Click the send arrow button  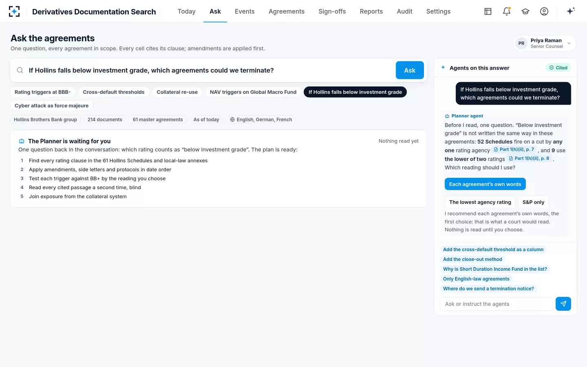pos(563,304)
